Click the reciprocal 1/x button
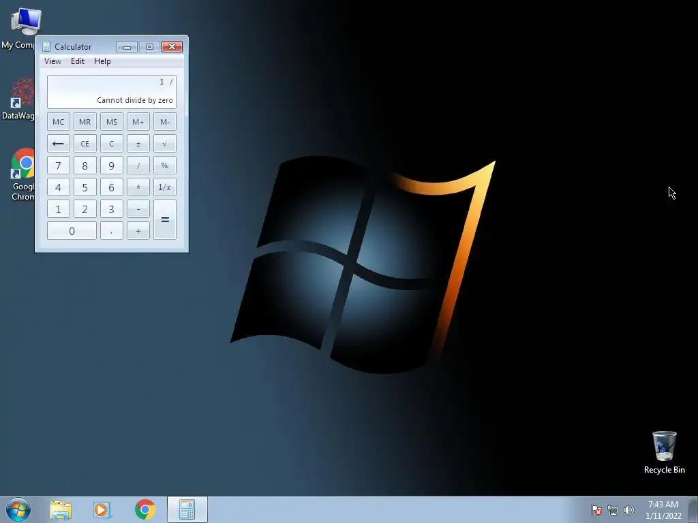Image resolution: width=698 pixels, height=523 pixels. 165,187
